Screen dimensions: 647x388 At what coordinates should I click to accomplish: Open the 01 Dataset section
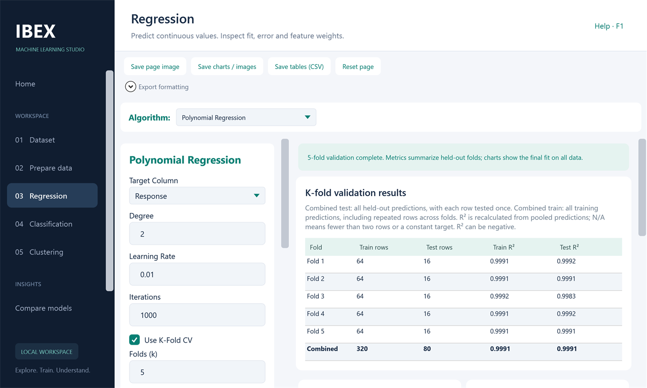(52, 140)
